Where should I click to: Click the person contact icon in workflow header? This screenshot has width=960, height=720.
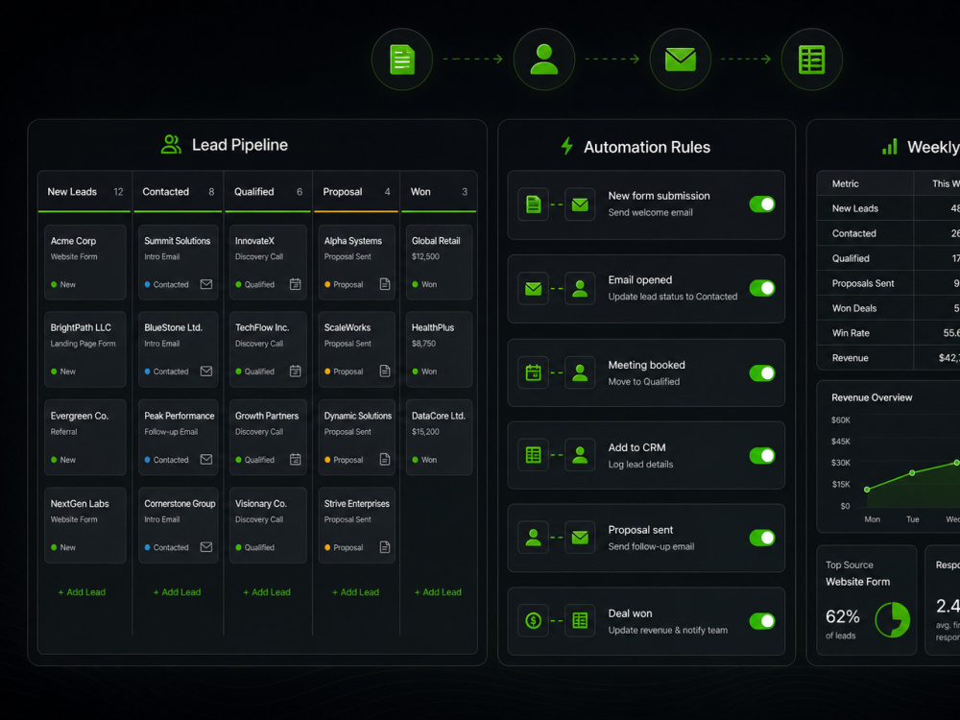[543, 60]
